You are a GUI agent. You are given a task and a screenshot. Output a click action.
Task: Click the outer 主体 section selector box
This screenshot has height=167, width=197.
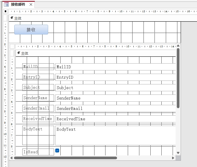[5, 18]
